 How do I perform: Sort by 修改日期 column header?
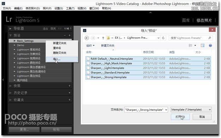tap(148, 52)
